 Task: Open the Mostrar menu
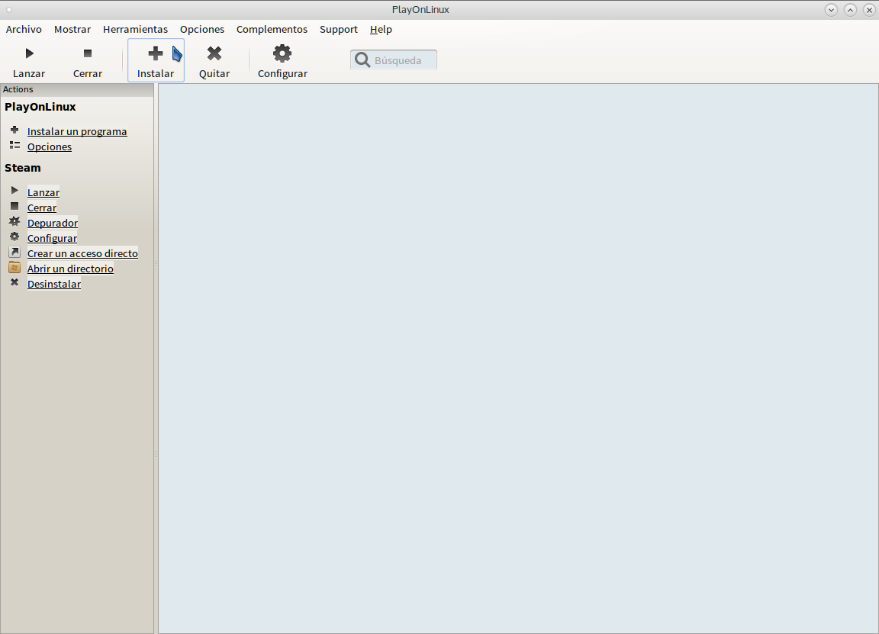tap(72, 29)
